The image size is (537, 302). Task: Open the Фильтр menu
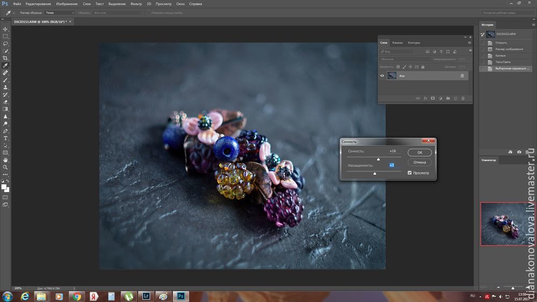(136, 4)
